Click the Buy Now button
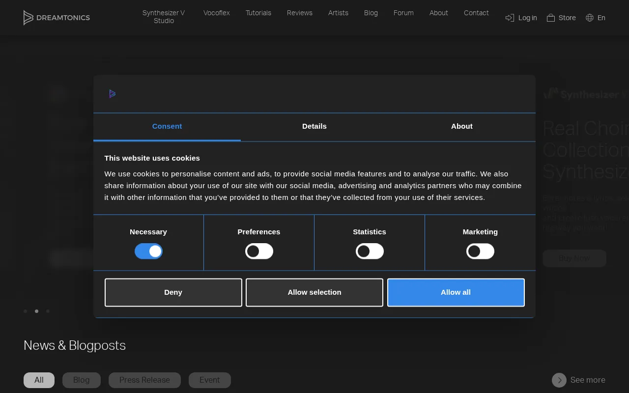The image size is (629, 393). click(x=574, y=258)
